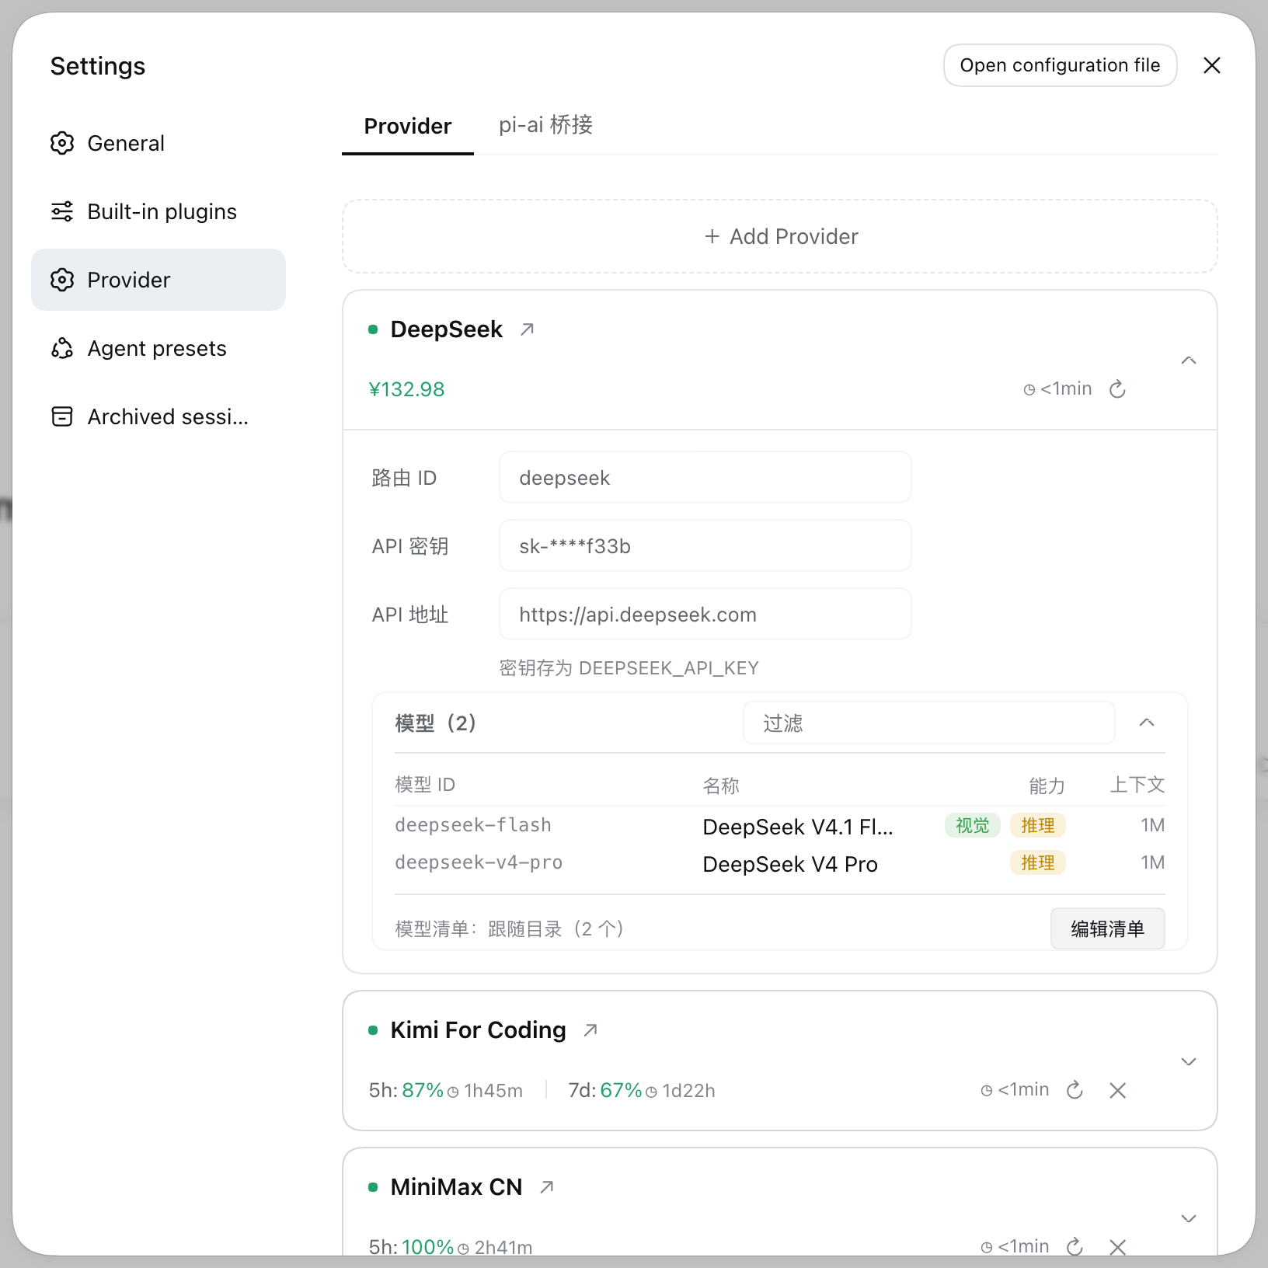Expand the MiniMax CN card

point(1188,1218)
